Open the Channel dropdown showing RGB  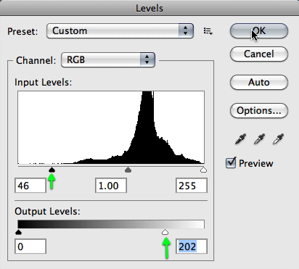tap(108, 59)
